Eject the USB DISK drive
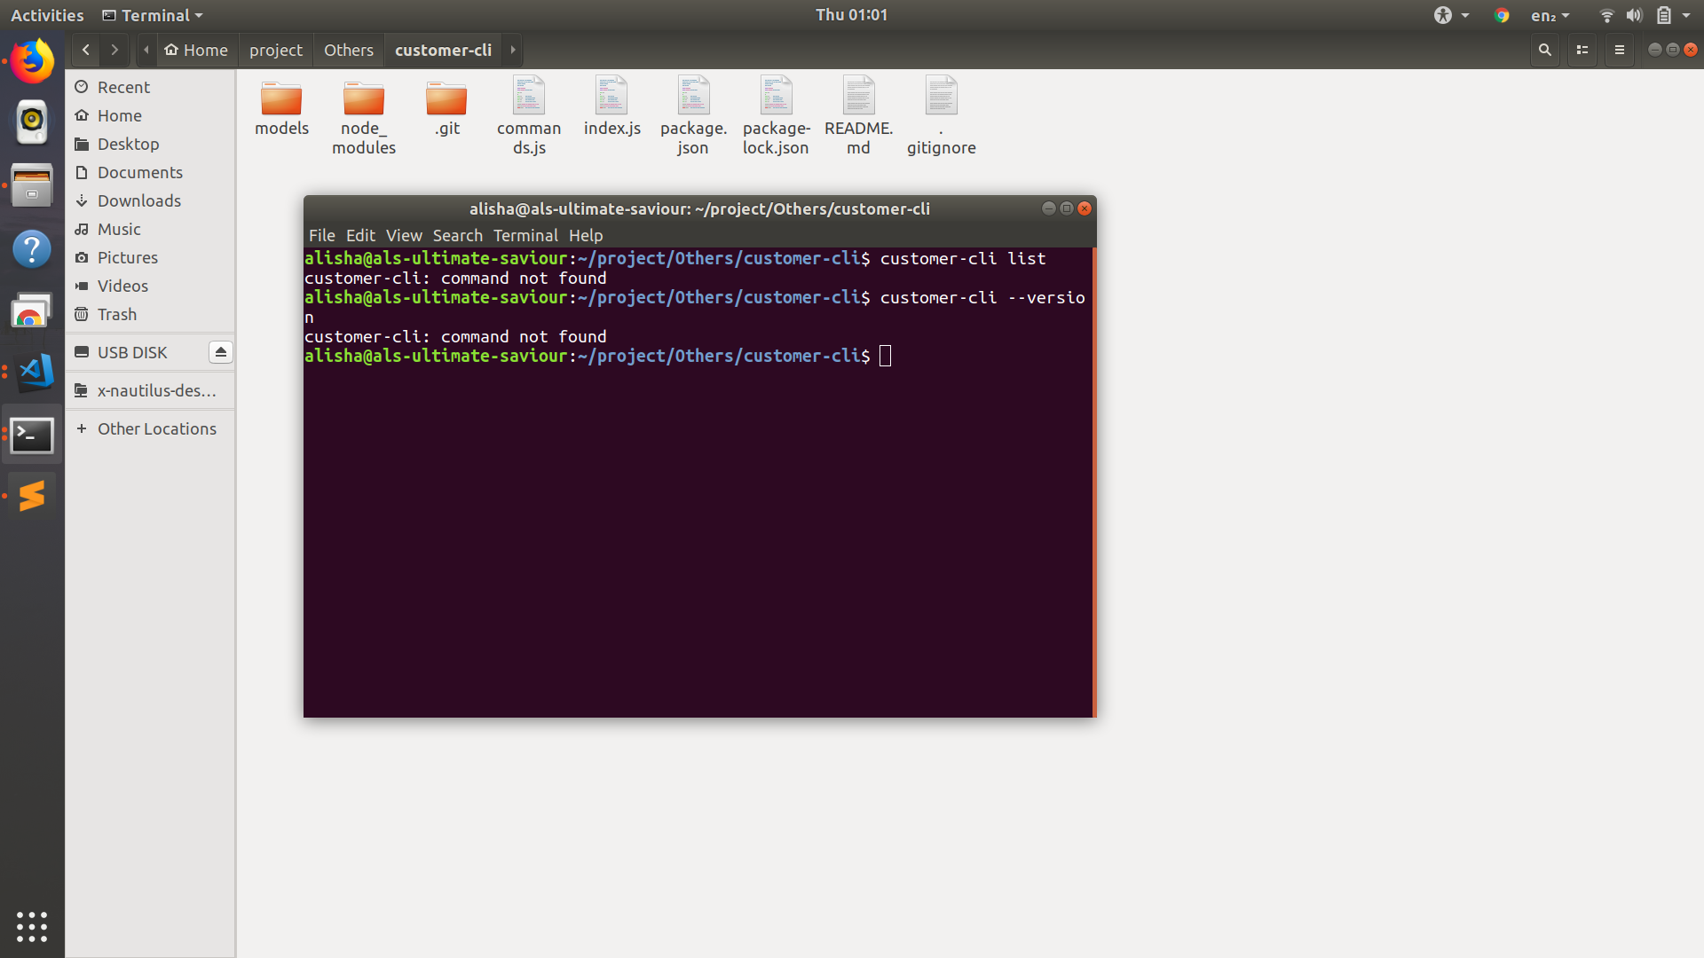1704x958 pixels. (x=220, y=352)
